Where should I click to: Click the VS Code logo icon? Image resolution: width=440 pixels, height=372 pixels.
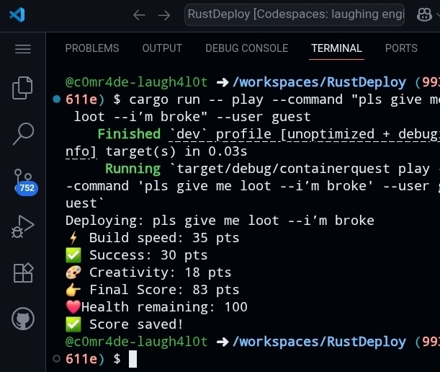click(17, 15)
